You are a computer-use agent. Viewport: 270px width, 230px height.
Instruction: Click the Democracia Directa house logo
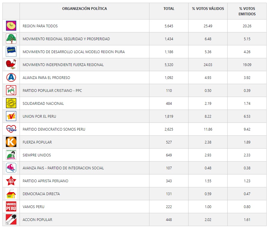click(x=11, y=194)
